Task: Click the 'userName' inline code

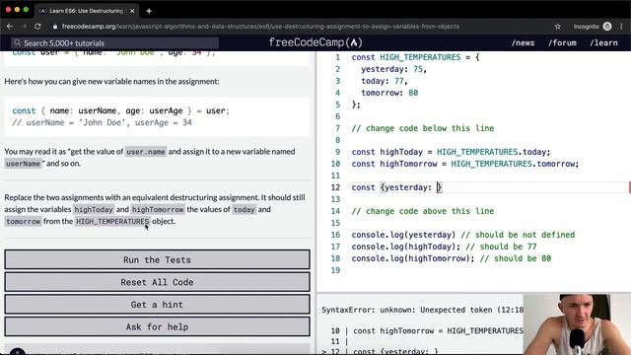Action: click(23, 164)
